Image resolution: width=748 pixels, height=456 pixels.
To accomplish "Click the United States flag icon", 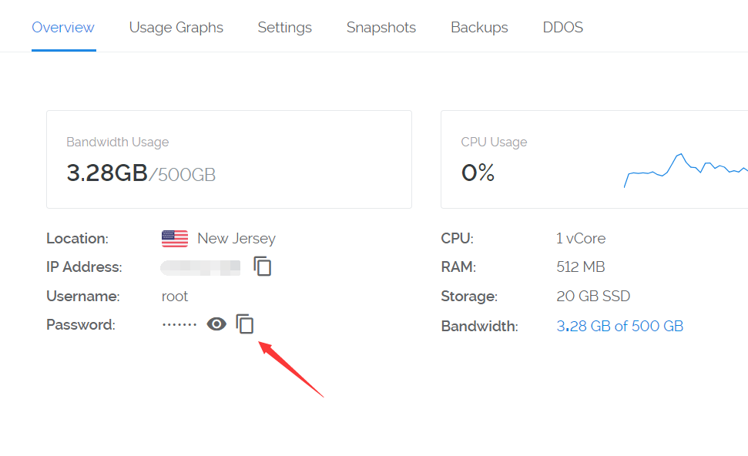I will (x=175, y=239).
